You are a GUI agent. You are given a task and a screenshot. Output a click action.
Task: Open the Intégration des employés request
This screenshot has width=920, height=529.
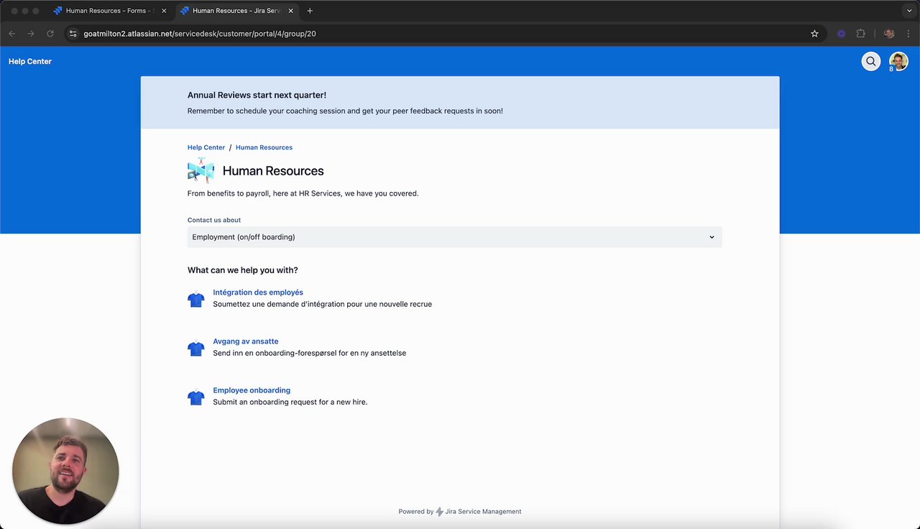click(258, 293)
